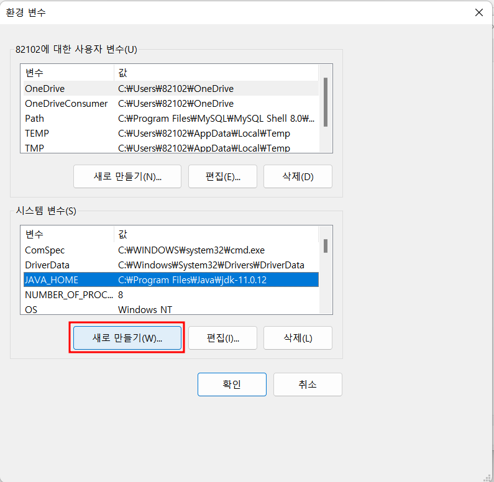Select the OneDrive user variable row

171,88
